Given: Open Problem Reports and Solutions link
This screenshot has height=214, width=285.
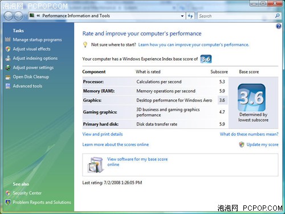Looking at the screenshot, I should pyautogui.click(x=42, y=202).
